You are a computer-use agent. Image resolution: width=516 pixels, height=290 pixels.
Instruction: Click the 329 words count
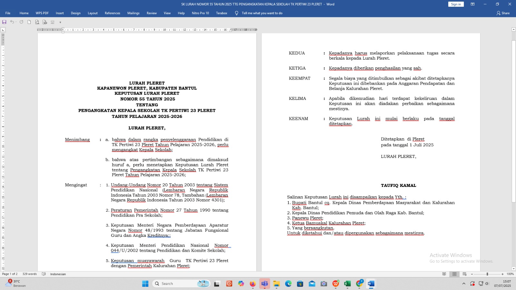(30, 274)
